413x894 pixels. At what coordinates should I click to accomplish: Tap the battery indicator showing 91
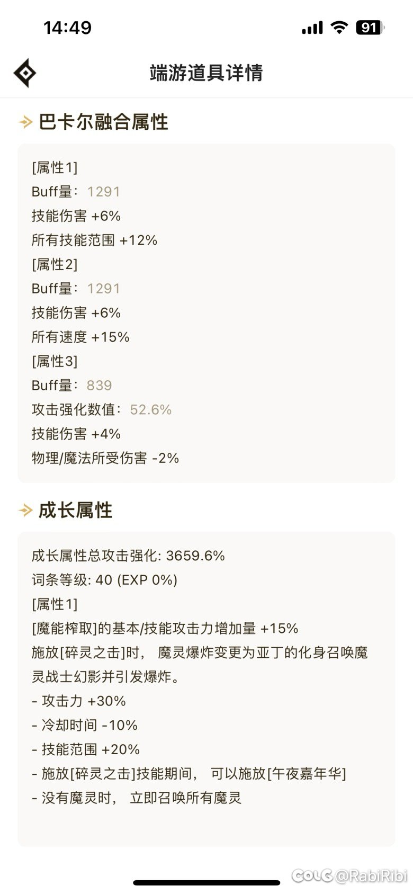coord(370,28)
